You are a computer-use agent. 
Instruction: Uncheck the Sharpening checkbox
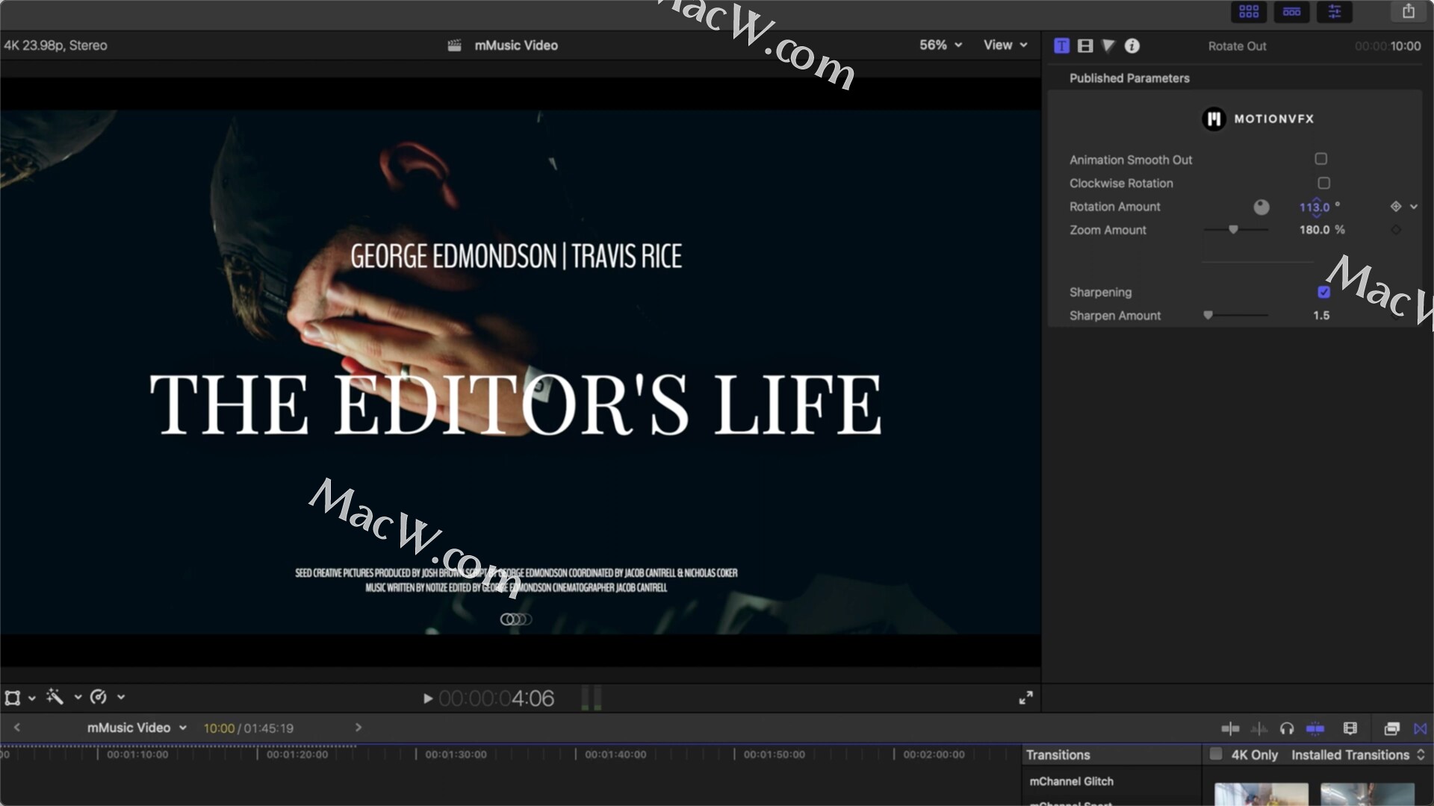1323,292
